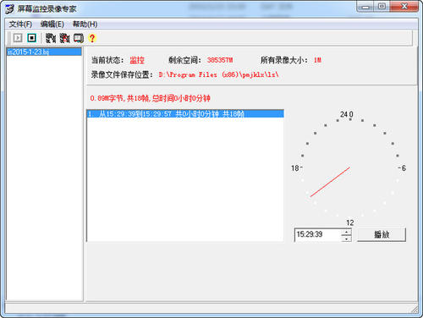Click the first checkered settings toolbar icon
This screenshot has height=318, width=423.
(x=51, y=38)
